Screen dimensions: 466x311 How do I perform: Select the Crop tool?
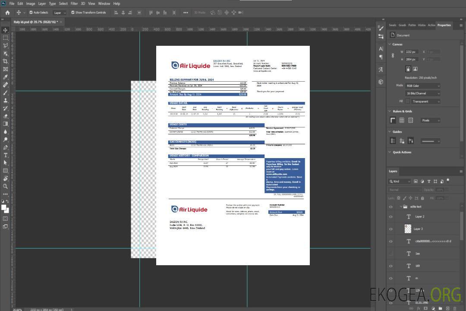pos(5,61)
